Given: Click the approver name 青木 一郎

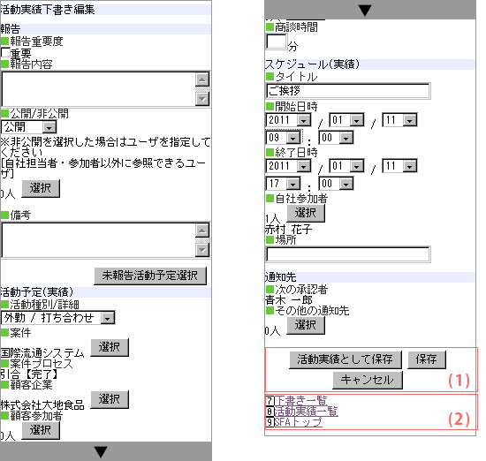Looking at the screenshot, I should coord(288,300).
